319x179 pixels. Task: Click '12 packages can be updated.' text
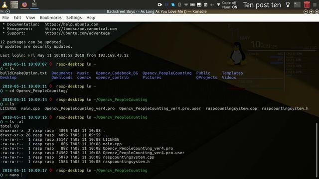pyautogui.click(x=31, y=42)
